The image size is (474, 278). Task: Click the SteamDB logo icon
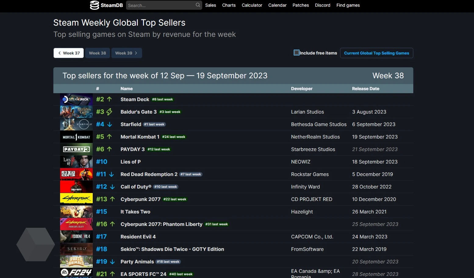tap(95, 5)
